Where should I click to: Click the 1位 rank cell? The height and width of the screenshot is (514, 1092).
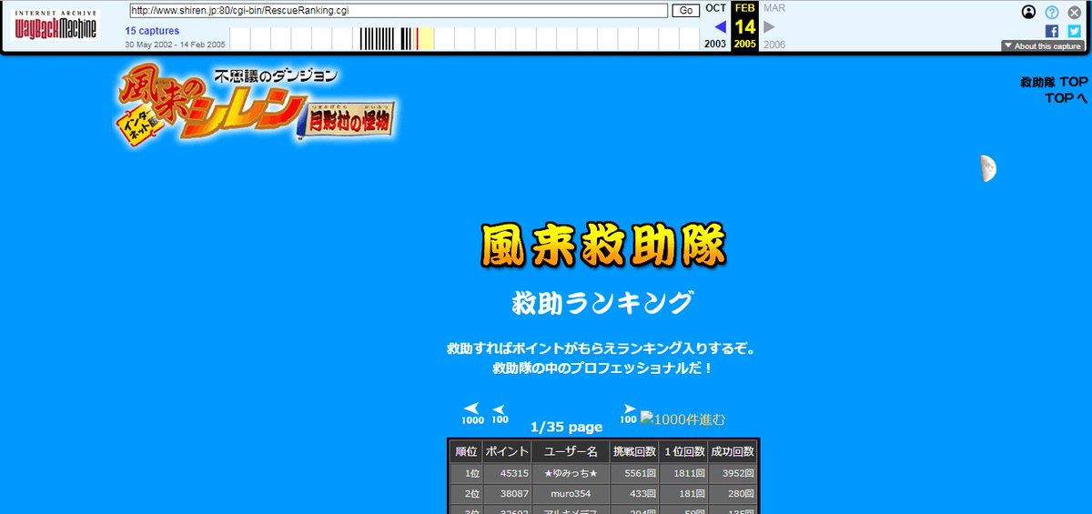pyautogui.click(x=466, y=474)
